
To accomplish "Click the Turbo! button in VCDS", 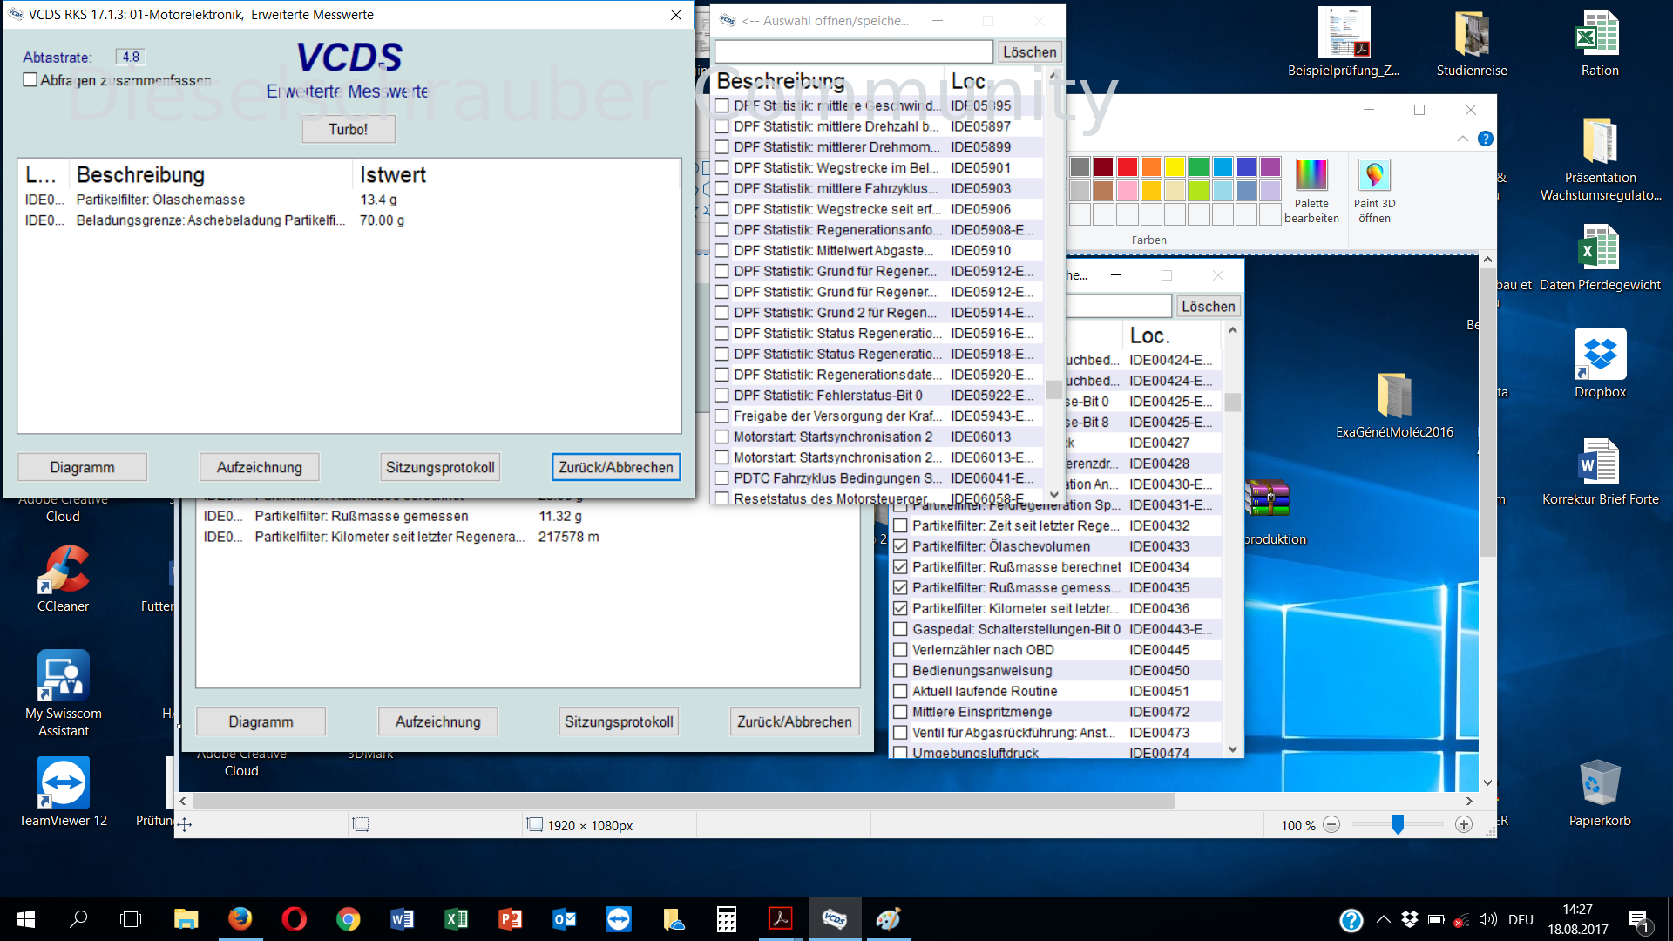I will (349, 129).
